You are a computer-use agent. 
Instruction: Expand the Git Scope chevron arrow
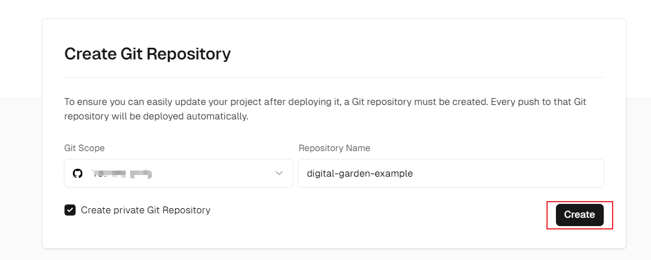click(x=279, y=173)
